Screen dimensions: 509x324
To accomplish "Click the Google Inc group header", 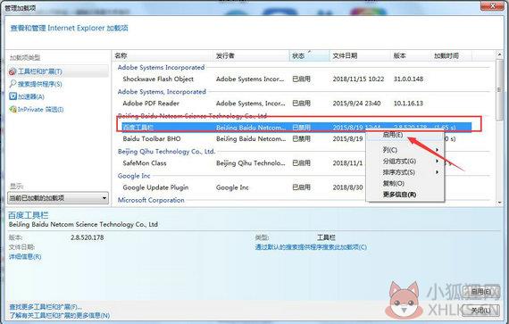I will (x=134, y=176).
